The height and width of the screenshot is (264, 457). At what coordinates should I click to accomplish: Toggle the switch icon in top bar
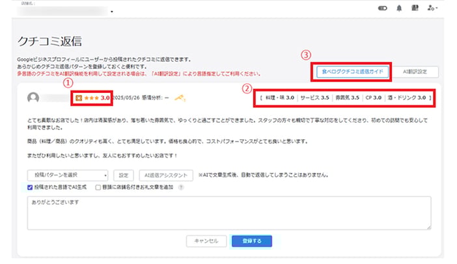point(382,8)
